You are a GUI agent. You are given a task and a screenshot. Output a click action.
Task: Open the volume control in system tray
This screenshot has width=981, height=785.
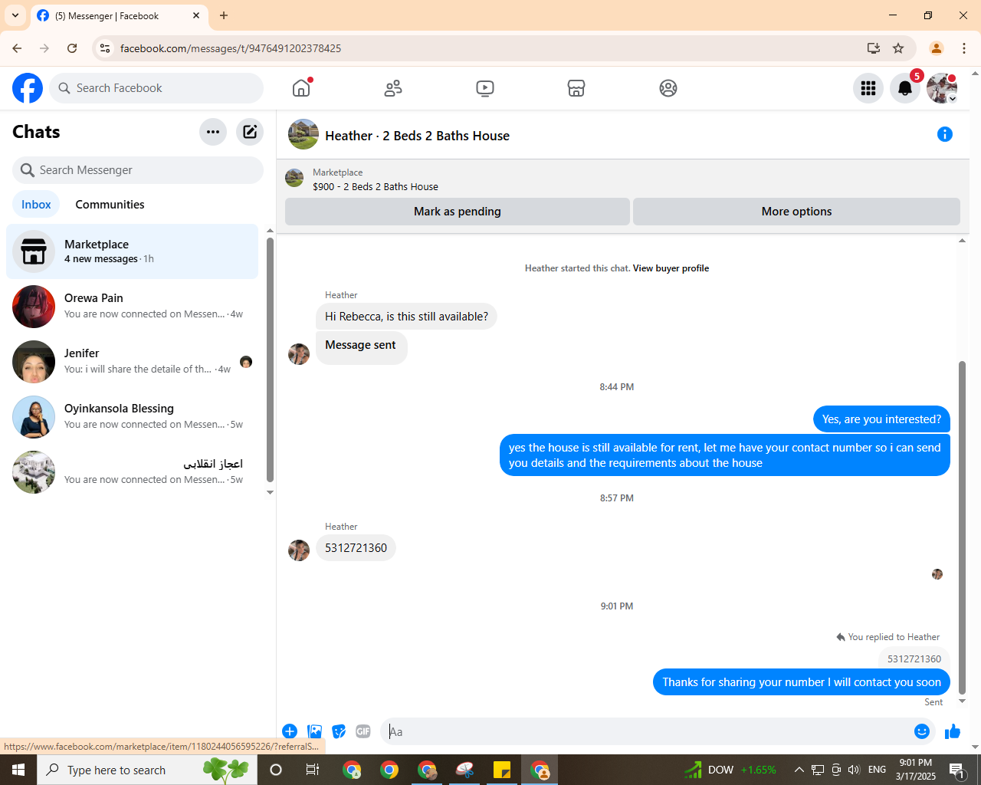tap(854, 770)
